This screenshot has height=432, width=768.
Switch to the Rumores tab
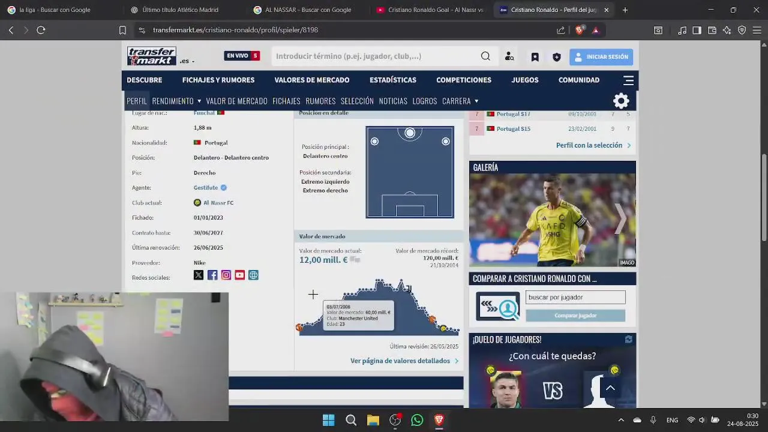(x=320, y=101)
